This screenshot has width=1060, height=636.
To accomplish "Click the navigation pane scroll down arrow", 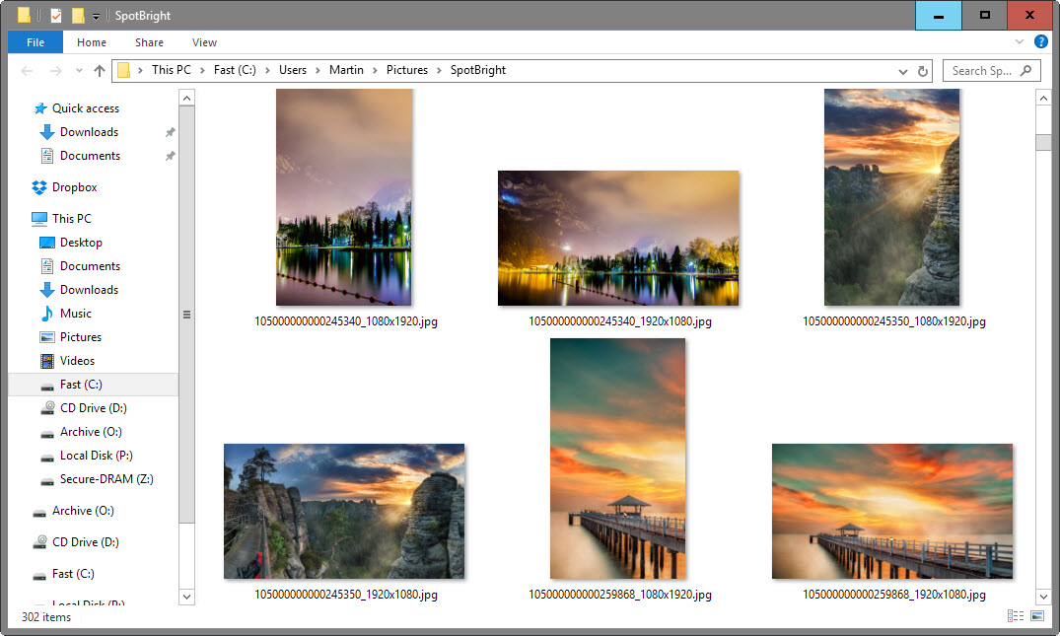I will pyautogui.click(x=186, y=597).
